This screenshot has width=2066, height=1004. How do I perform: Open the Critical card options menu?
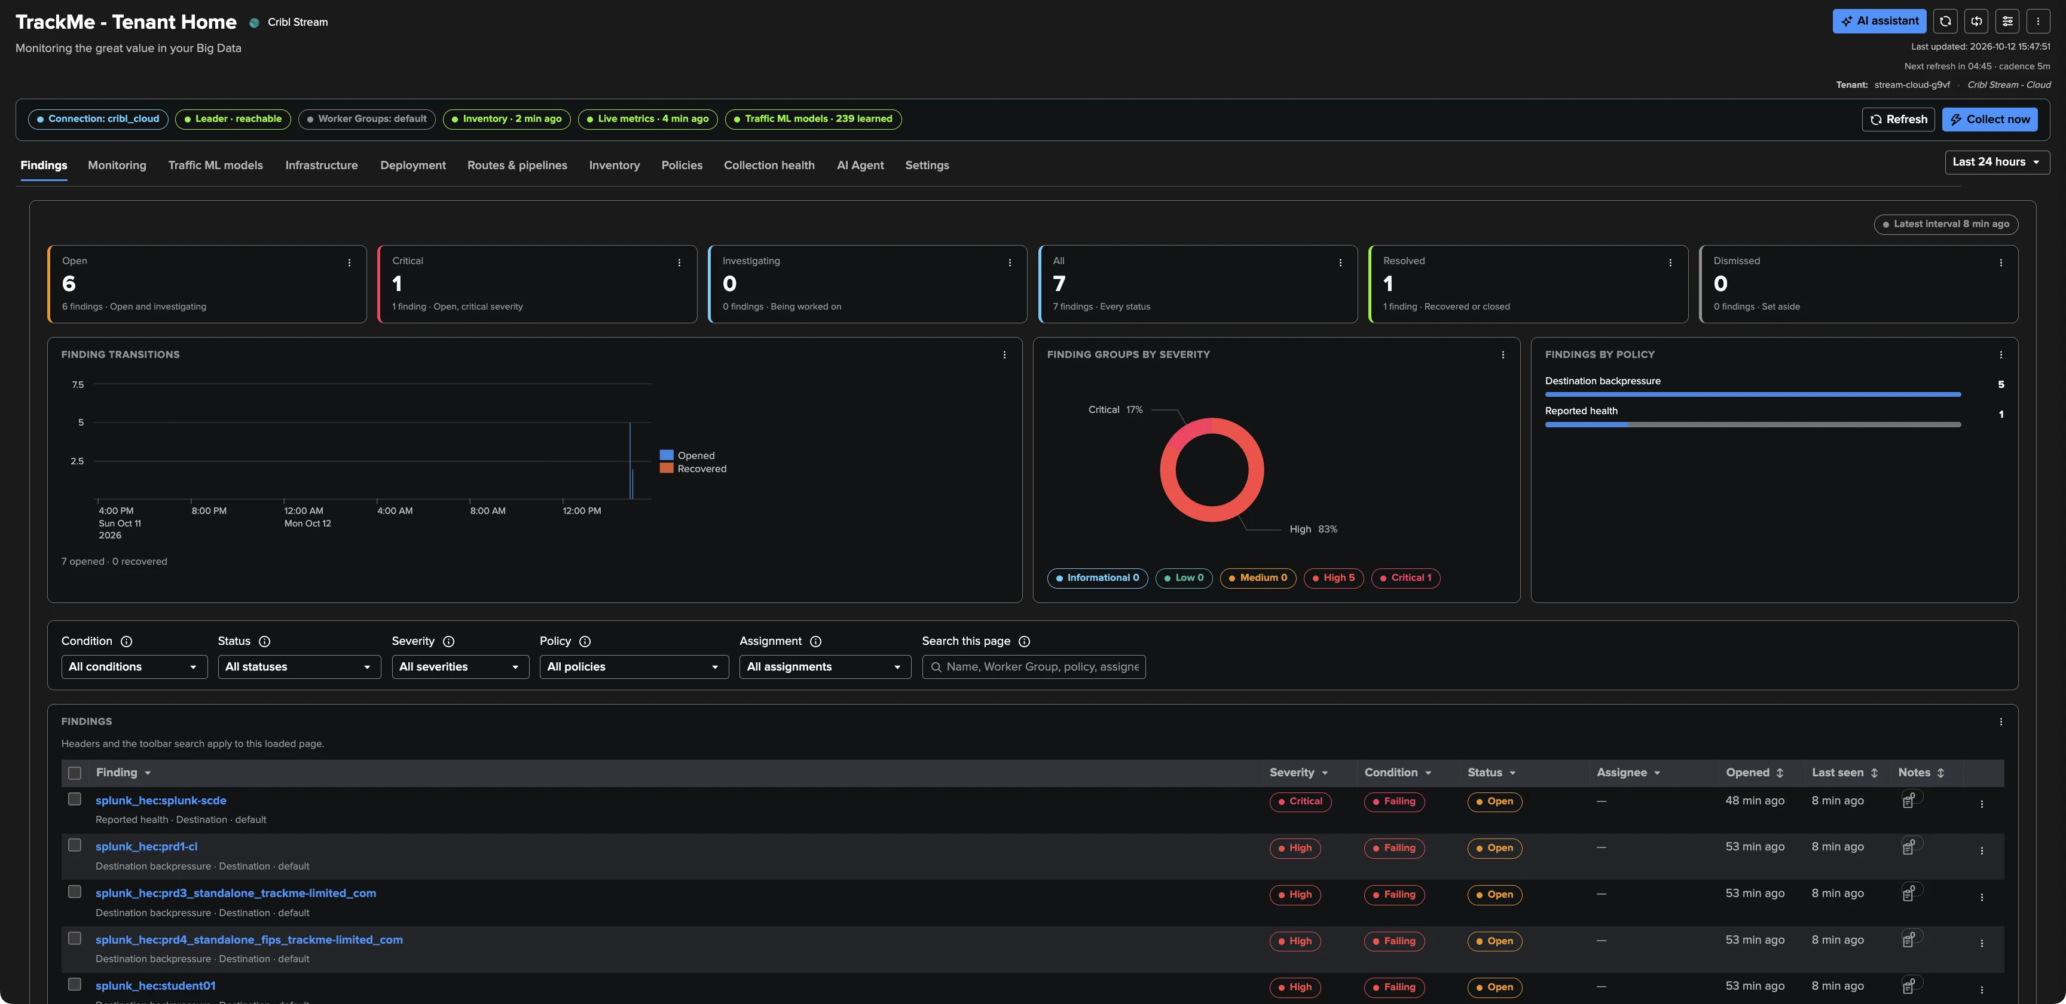coord(679,262)
